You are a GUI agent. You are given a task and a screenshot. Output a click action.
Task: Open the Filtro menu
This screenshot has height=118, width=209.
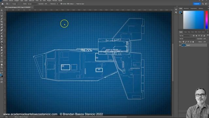pyautogui.click(x=37, y=1)
